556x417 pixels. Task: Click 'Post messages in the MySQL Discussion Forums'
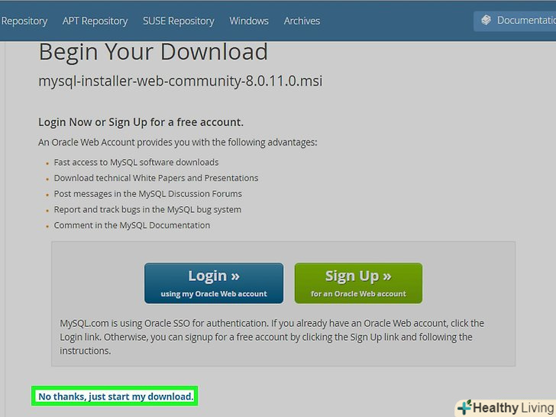click(148, 194)
